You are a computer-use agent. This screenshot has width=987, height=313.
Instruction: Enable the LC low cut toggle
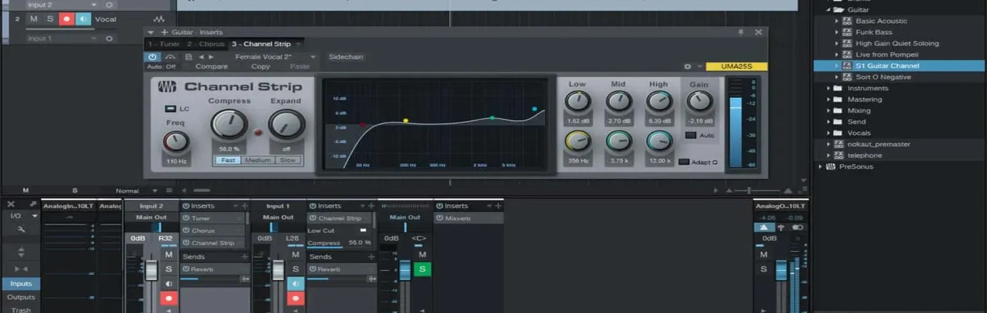click(170, 109)
